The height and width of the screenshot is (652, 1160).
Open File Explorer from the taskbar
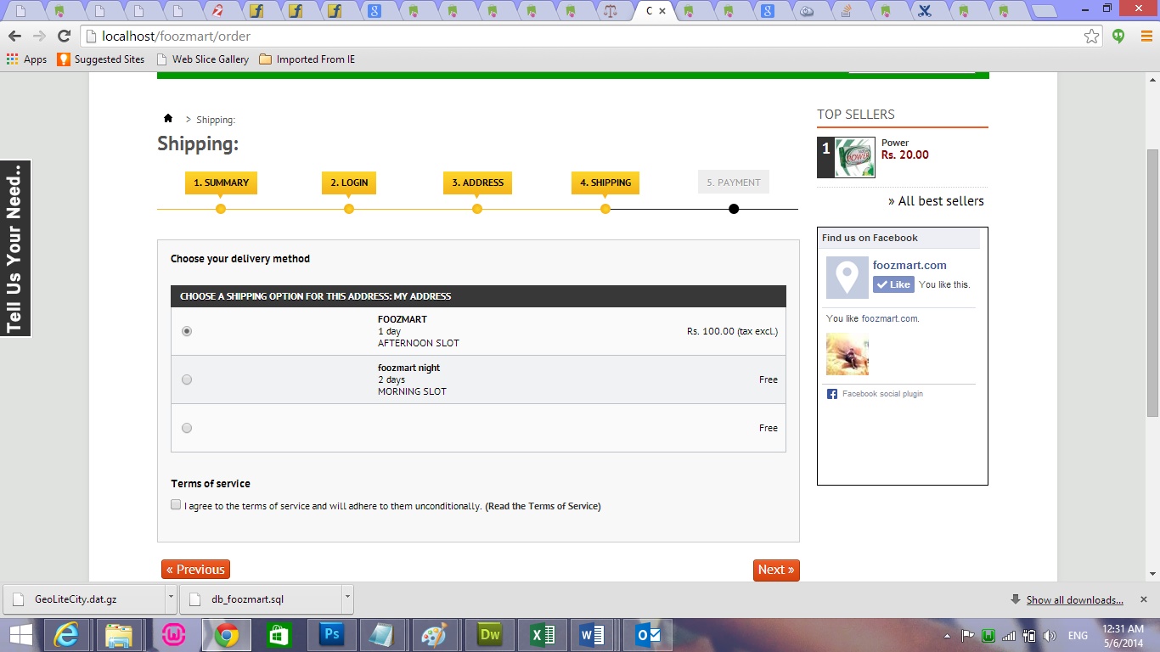click(119, 635)
